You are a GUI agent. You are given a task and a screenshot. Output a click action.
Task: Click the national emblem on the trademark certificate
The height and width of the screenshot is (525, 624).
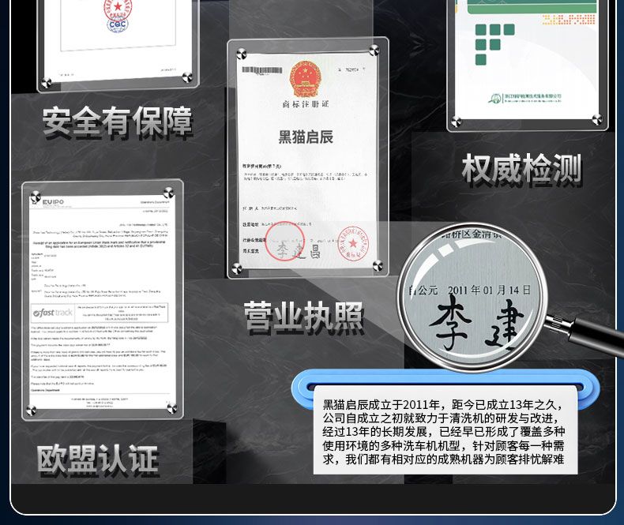(x=303, y=79)
